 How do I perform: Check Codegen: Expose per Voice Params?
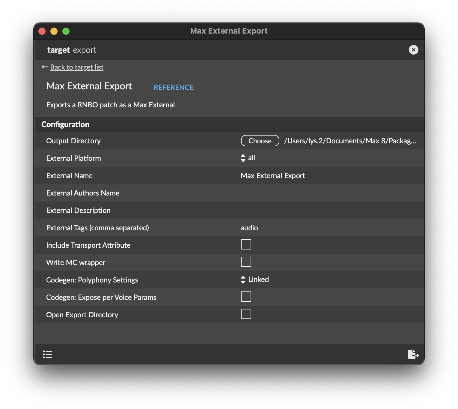click(246, 297)
